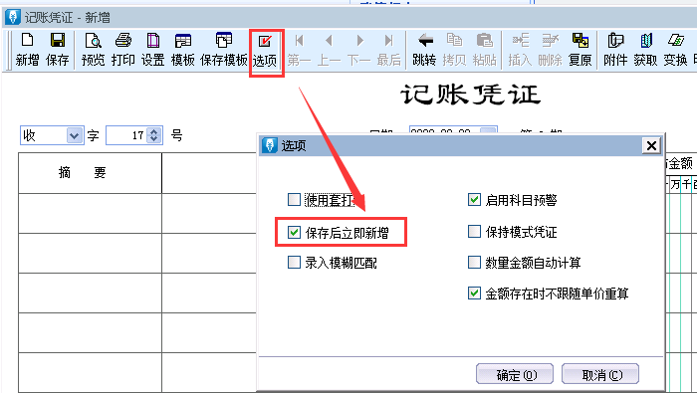
Task: Decrease voucher number with down arrow
Action: [153, 139]
